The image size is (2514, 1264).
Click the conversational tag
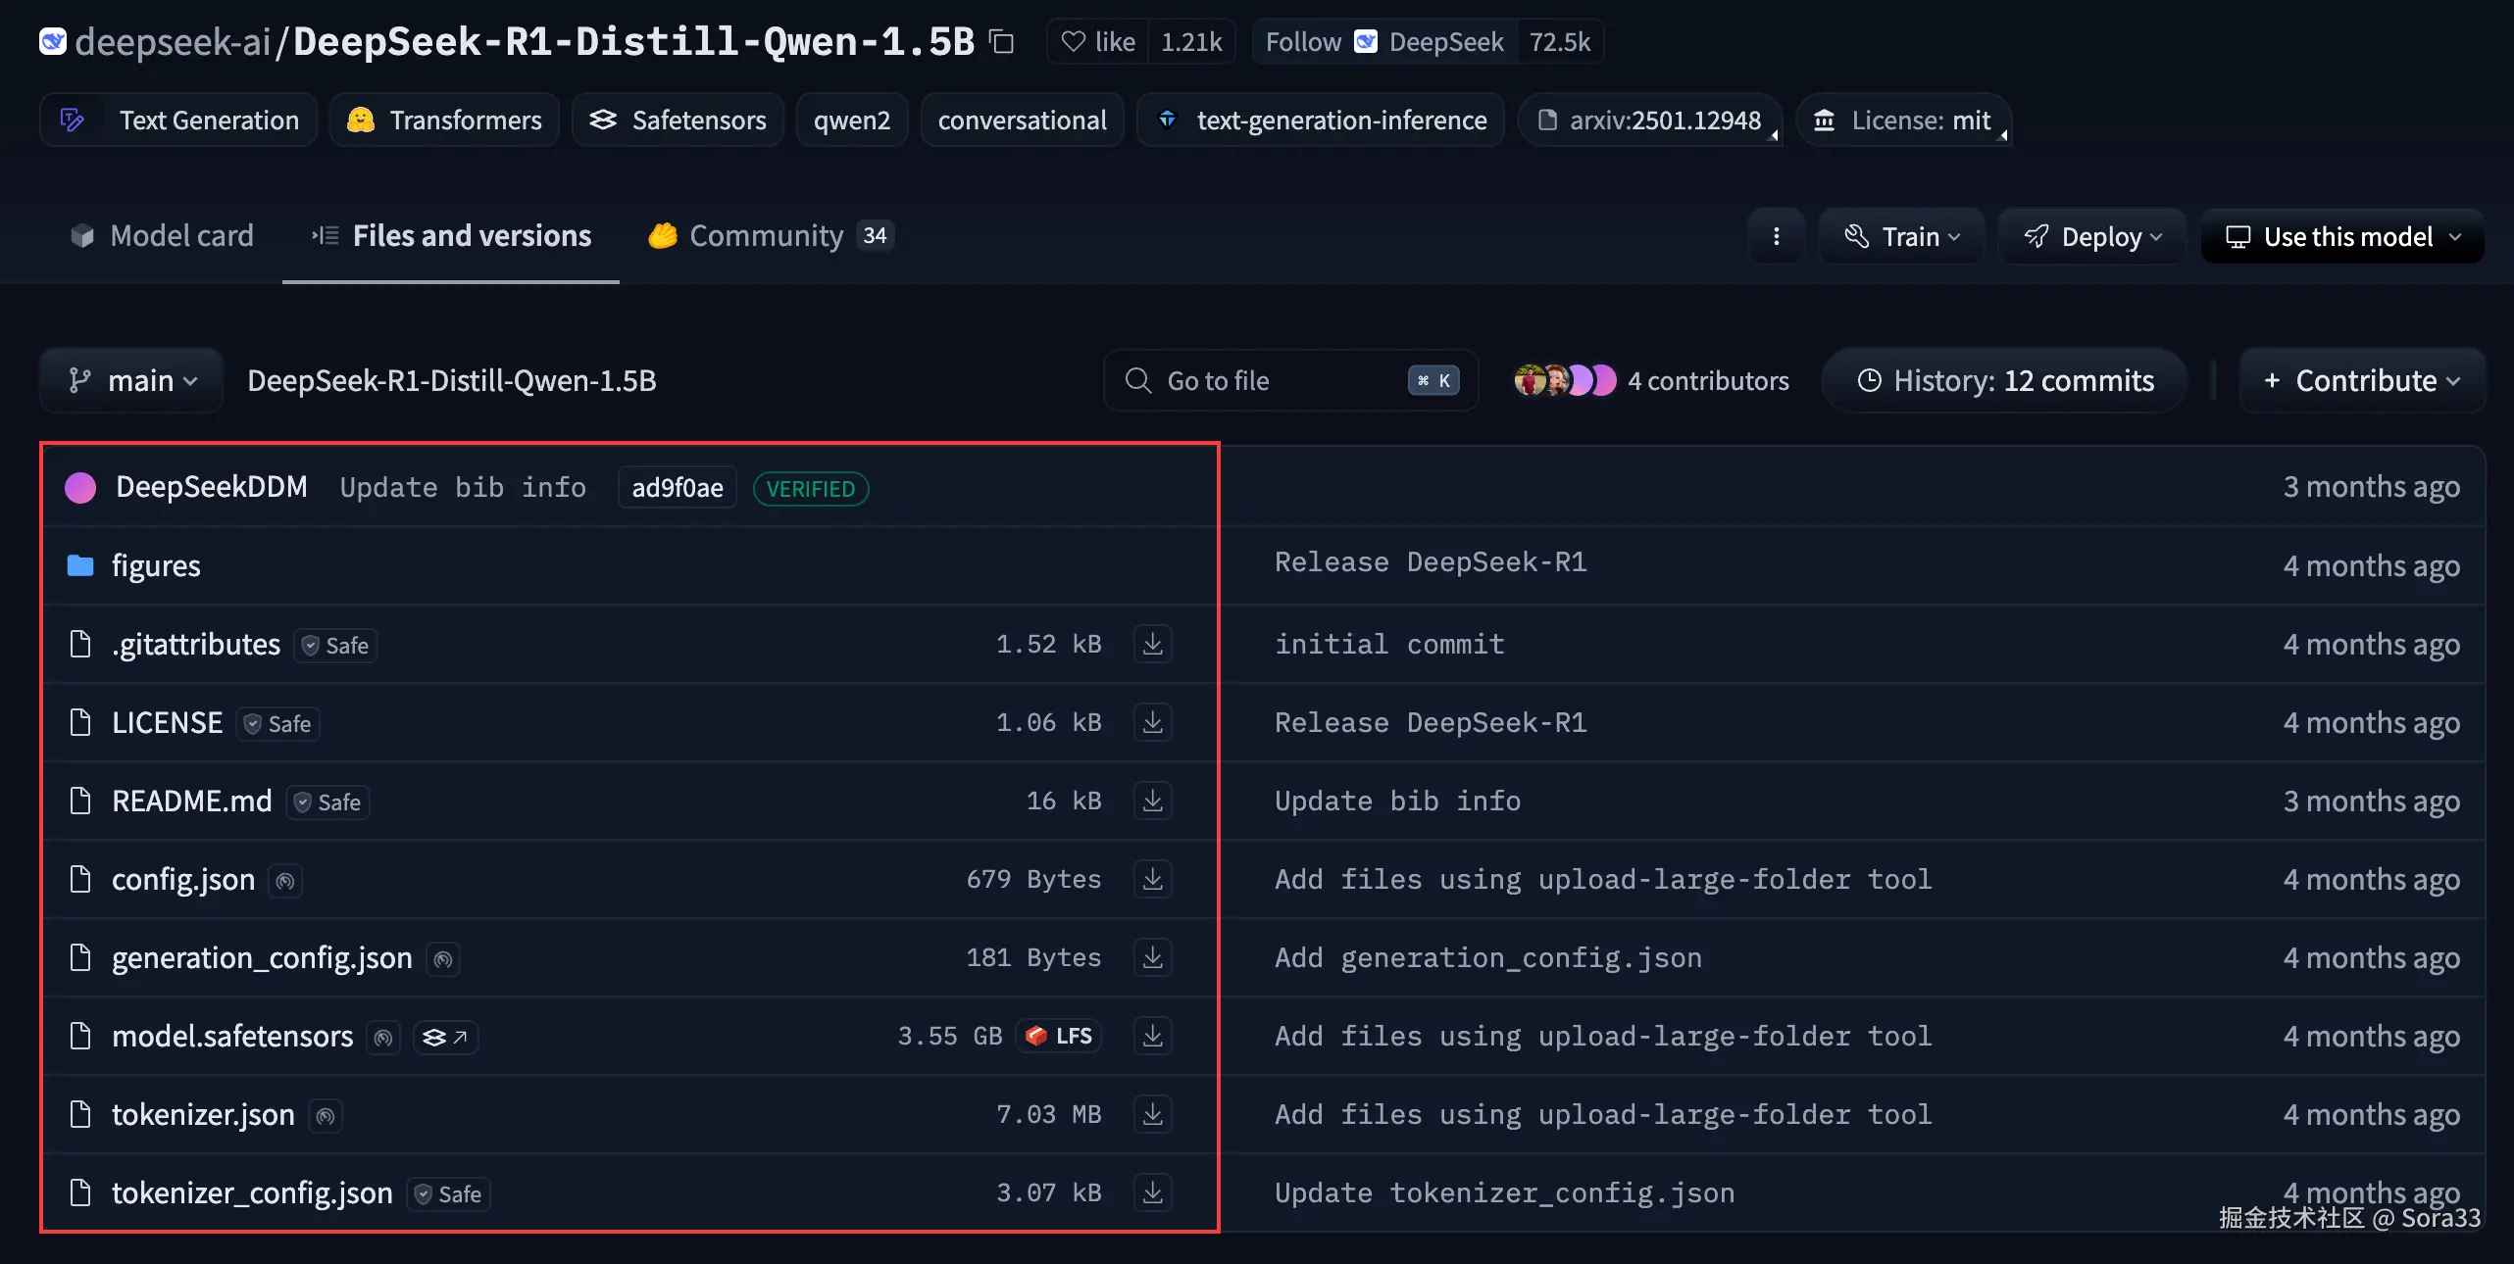click(1022, 121)
